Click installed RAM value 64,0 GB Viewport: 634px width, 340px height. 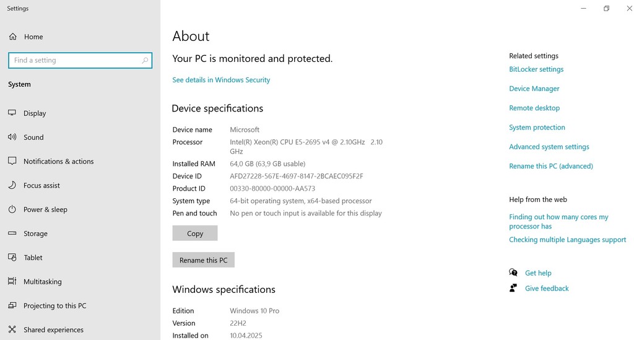point(267,163)
